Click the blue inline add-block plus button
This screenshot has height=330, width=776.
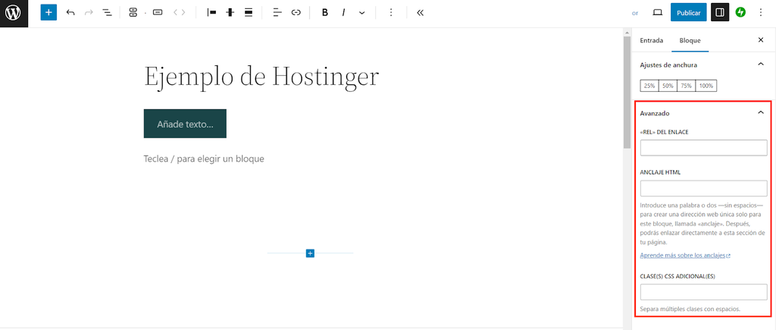(310, 253)
